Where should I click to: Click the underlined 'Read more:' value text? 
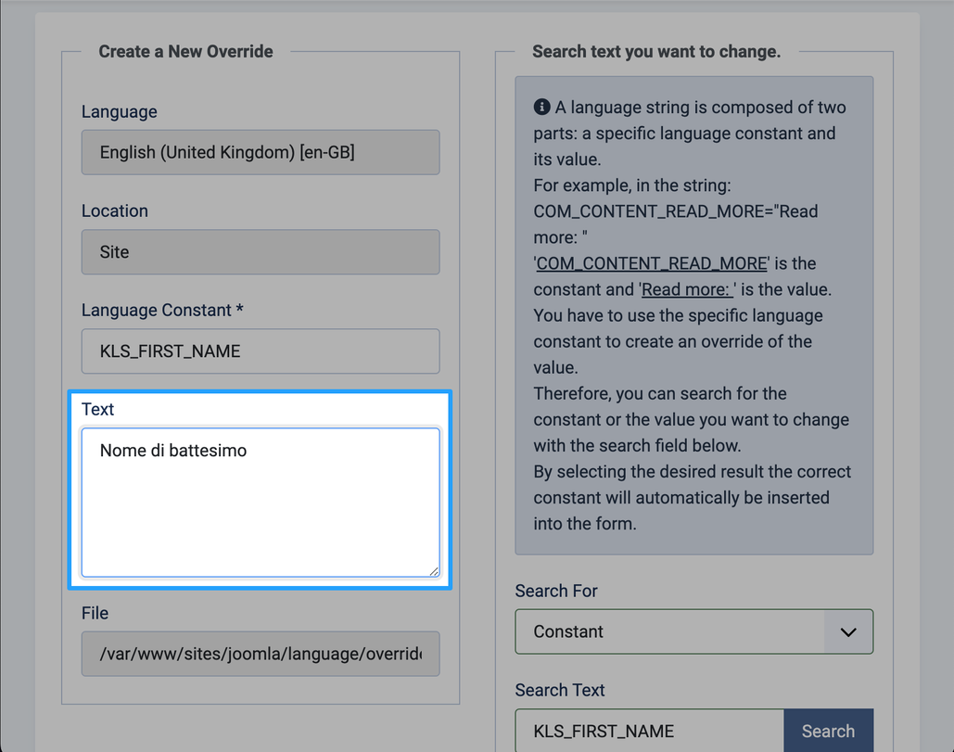(688, 289)
